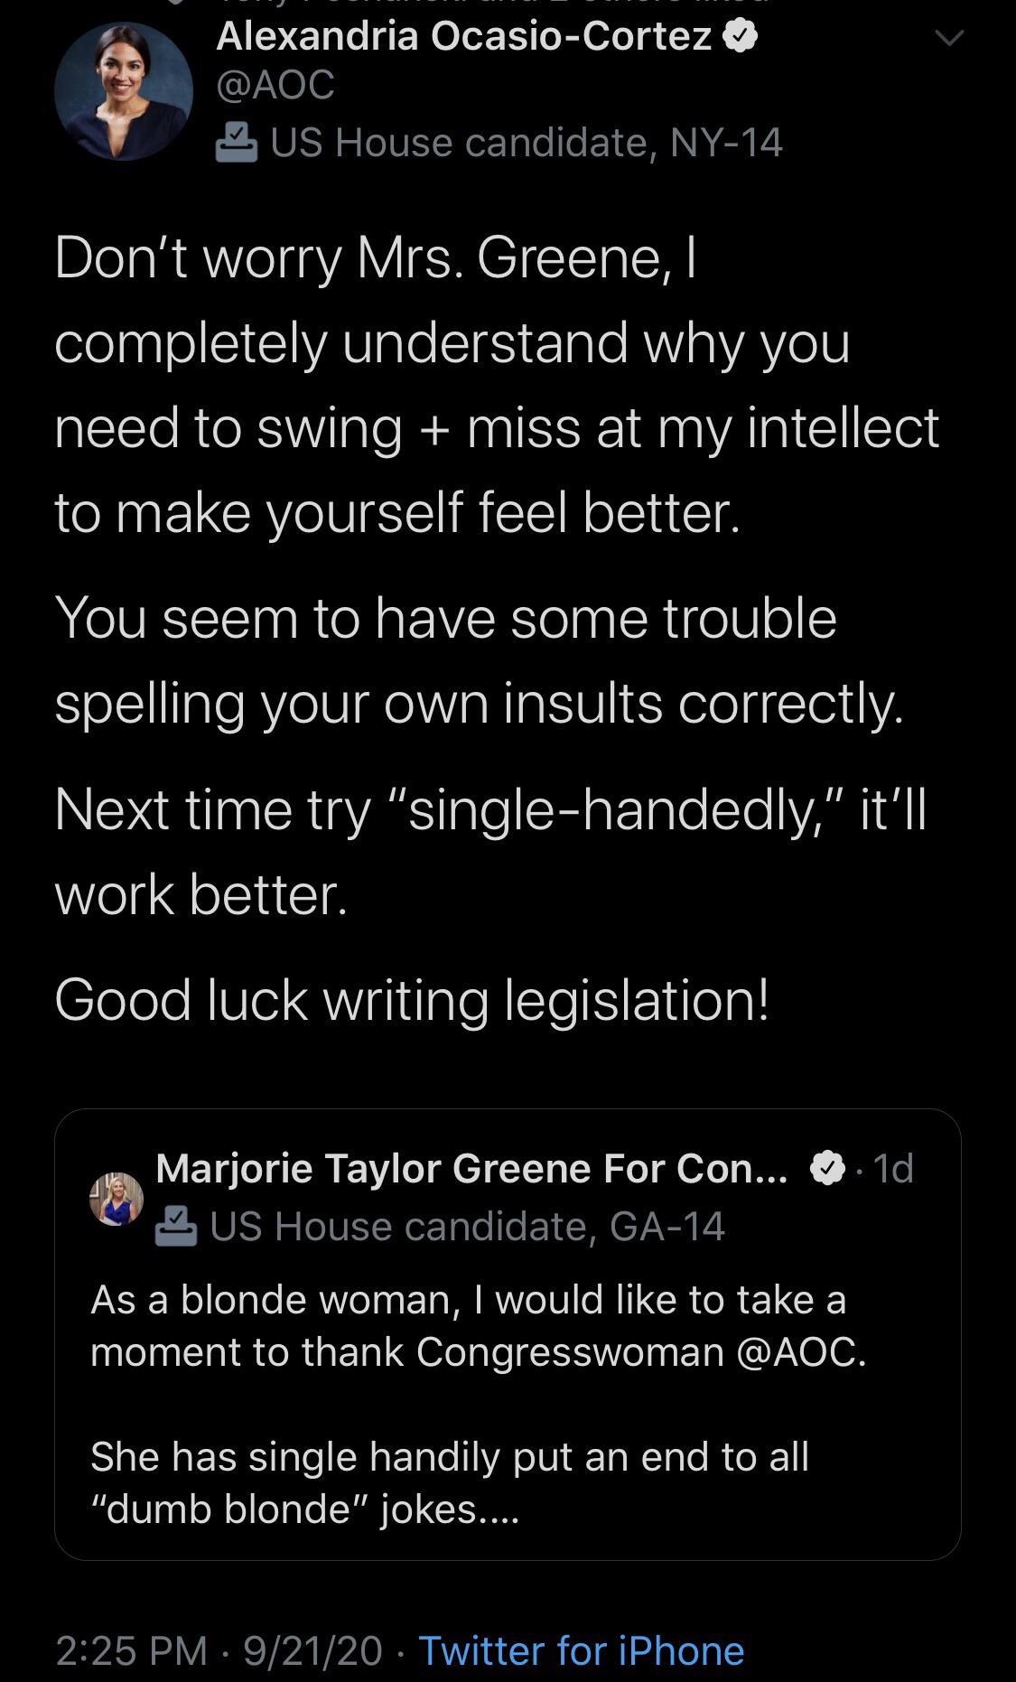The height and width of the screenshot is (1682, 1016).
Task: Open the 'Twitter for iPhone' source link
Action: [581, 1650]
